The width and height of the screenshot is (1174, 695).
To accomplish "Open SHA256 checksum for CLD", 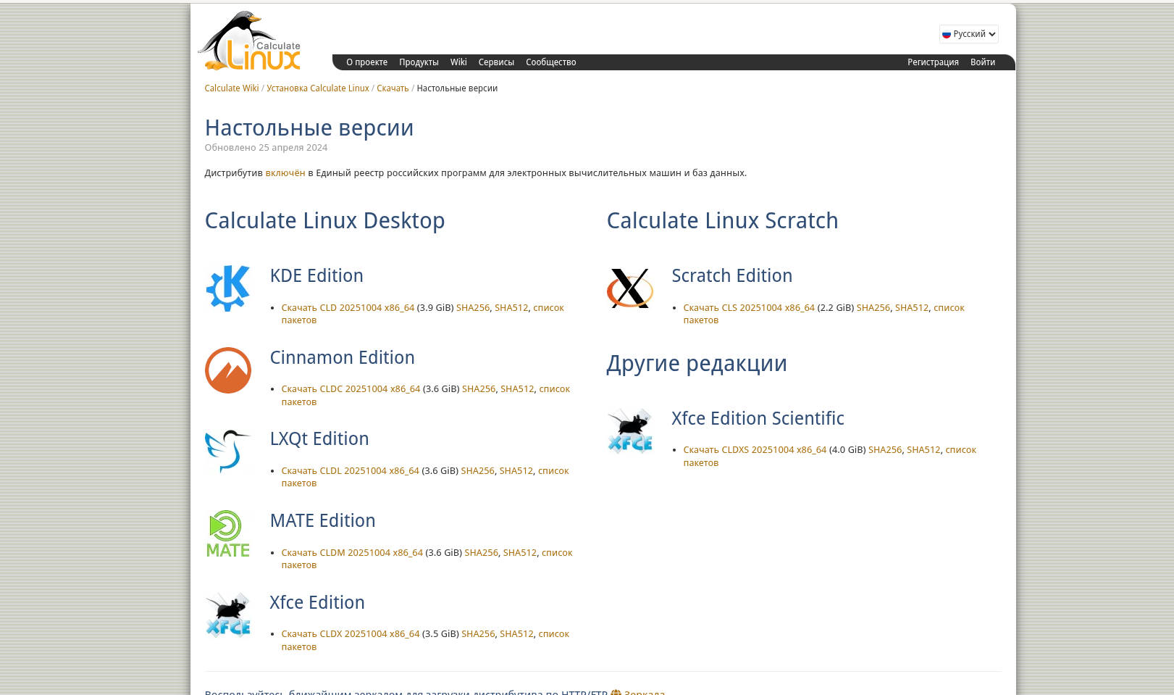I will [x=473, y=308].
